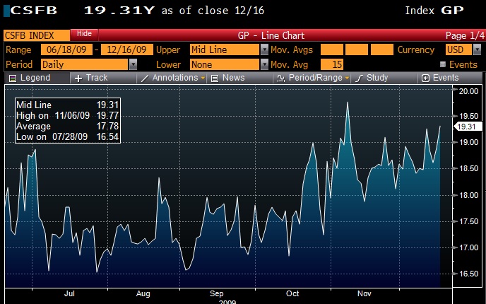Click the Events toolbar icon
This screenshot has height=304, width=486.
point(426,78)
